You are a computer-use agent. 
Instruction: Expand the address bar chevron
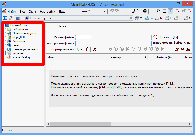131,18
